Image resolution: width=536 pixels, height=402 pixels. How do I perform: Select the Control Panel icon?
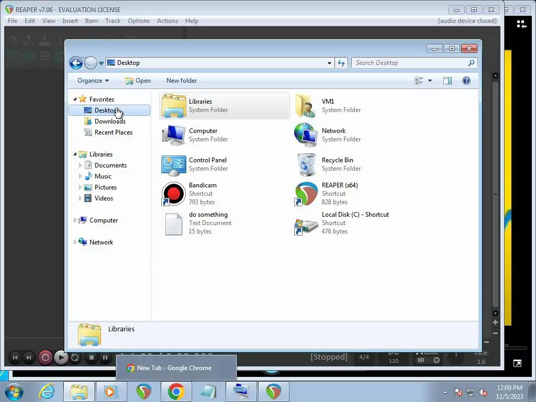click(x=174, y=164)
